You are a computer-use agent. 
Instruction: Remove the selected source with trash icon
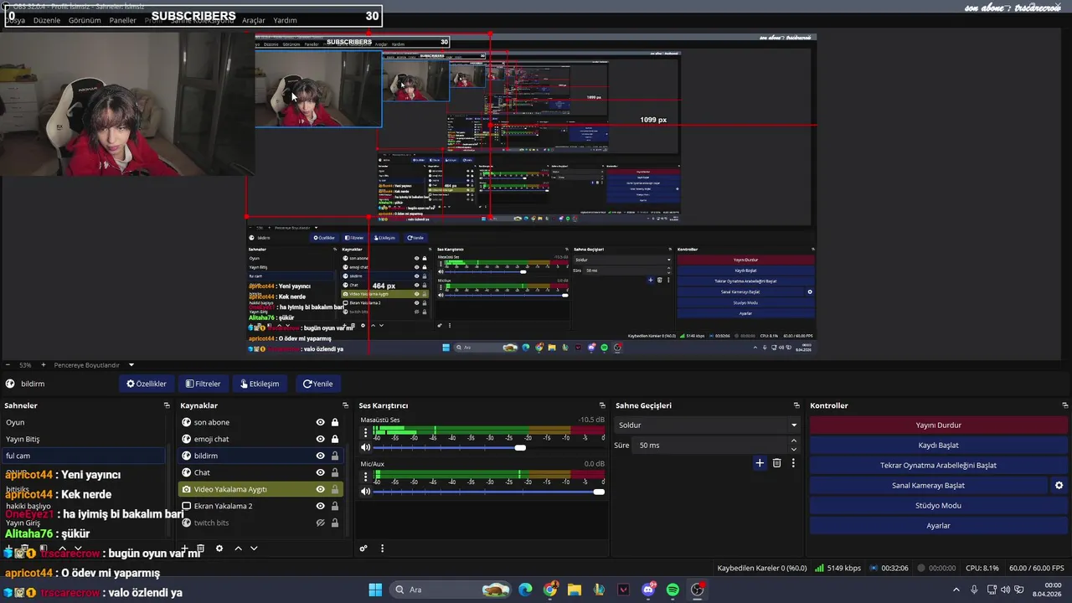[202, 549]
